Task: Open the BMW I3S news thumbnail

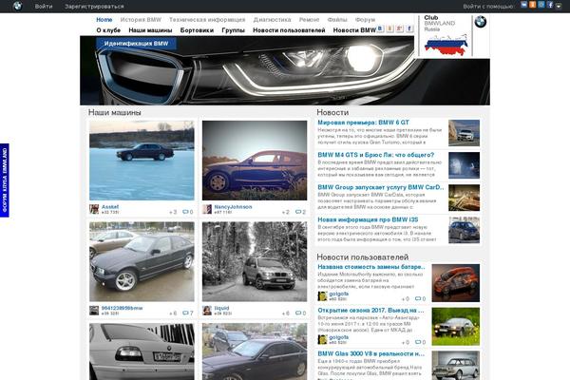Action: (x=464, y=230)
